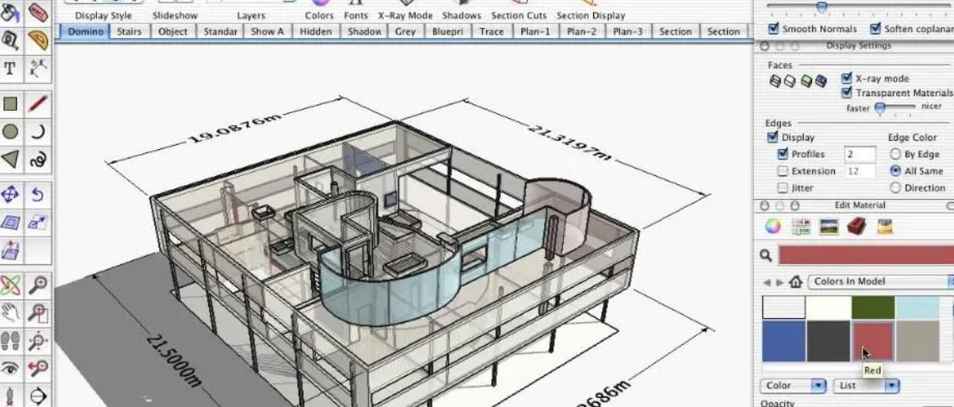Disable X-ray mode checkbox
The height and width of the screenshot is (407, 954).
click(x=846, y=79)
